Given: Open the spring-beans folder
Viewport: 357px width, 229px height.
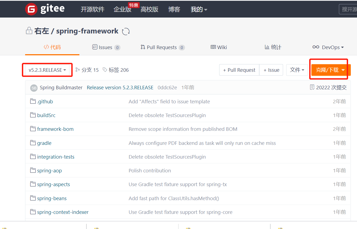Looking at the screenshot, I should [52, 198].
